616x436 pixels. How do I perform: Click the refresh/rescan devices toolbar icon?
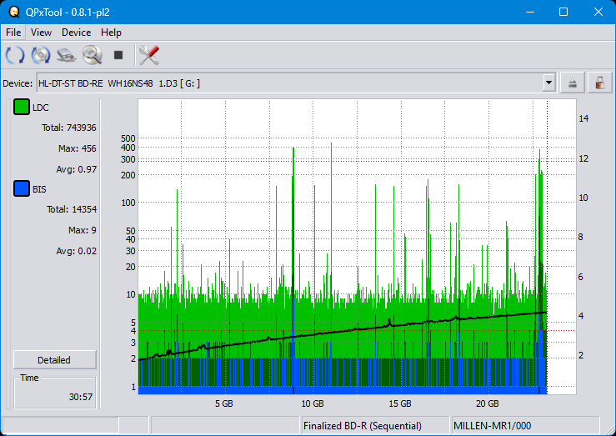pyautogui.click(x=15, y=56)
